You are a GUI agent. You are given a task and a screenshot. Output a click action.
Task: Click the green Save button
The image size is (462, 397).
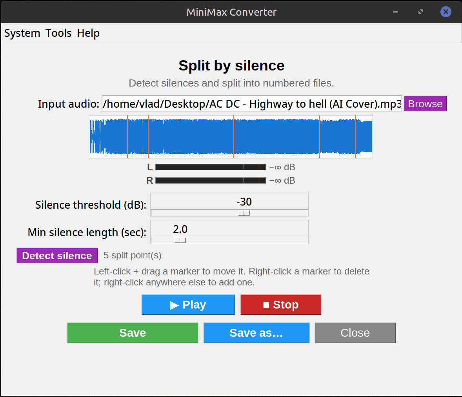pos(133,333)
